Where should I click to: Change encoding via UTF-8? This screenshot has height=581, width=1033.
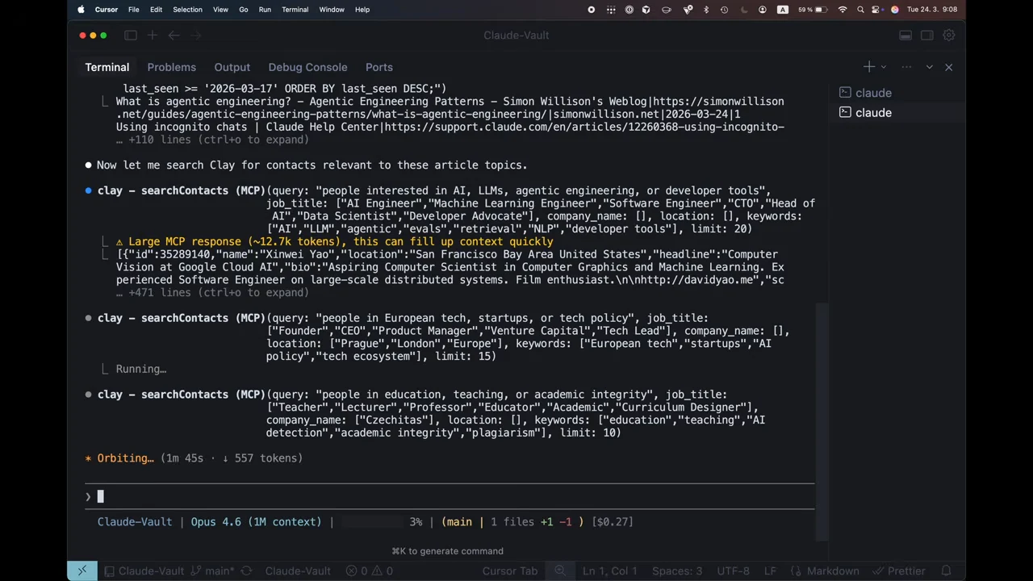[x=733, y=571]
